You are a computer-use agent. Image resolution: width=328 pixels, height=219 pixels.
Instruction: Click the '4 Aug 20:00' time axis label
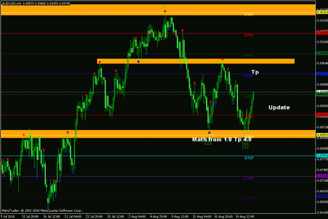point(158,216)
